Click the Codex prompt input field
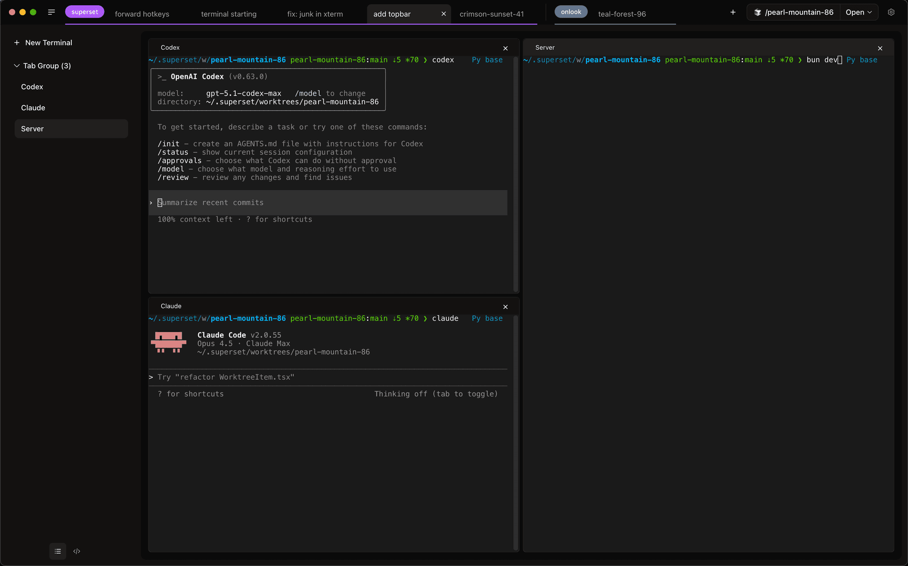 (328, 203)
